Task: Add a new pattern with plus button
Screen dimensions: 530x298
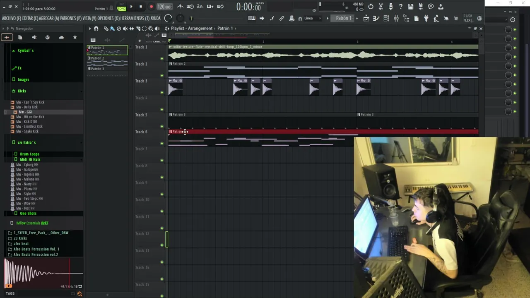Action: click(x=356, y=18)
